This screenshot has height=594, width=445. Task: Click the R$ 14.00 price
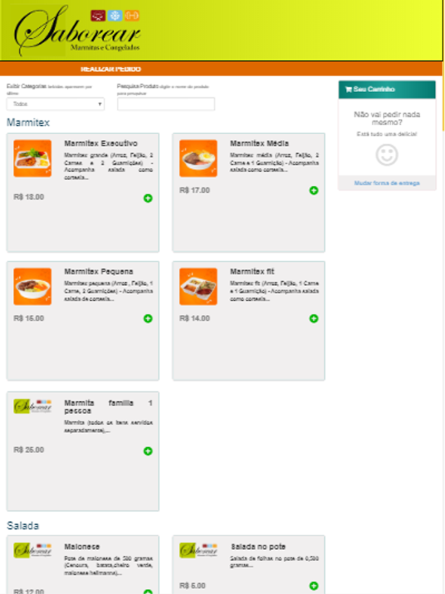[x=195, y=319]
